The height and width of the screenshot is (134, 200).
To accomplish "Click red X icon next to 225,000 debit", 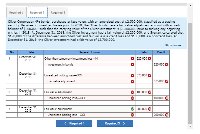I will tap(150, 59).
